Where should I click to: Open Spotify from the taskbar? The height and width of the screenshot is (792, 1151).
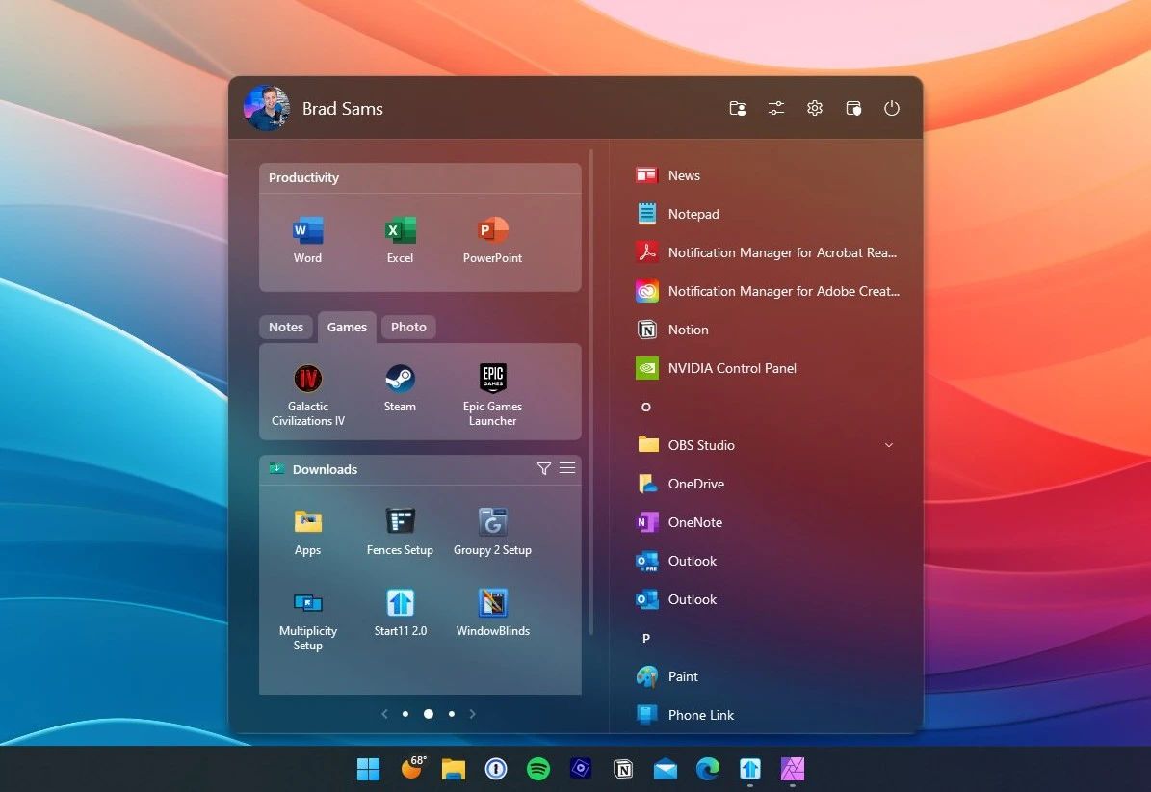pos(538,769)
